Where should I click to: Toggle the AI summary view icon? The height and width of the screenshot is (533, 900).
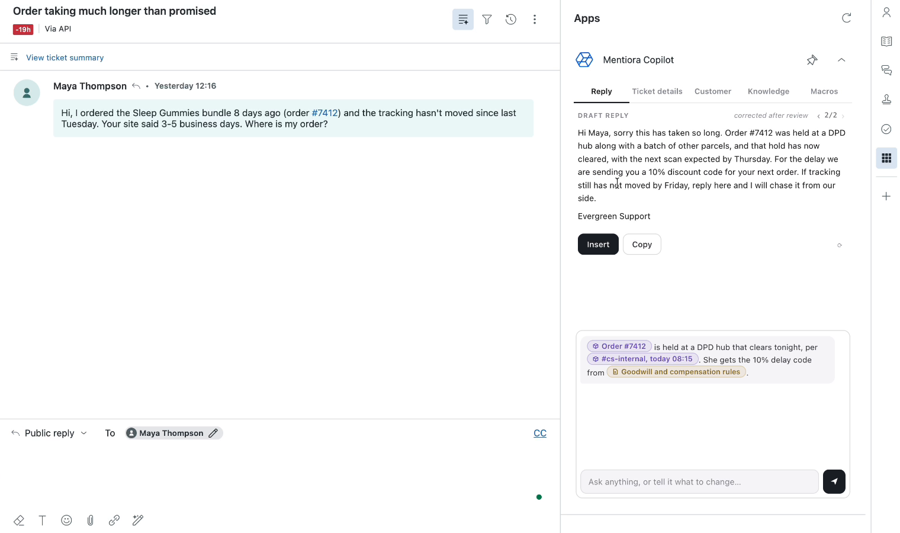463,20
